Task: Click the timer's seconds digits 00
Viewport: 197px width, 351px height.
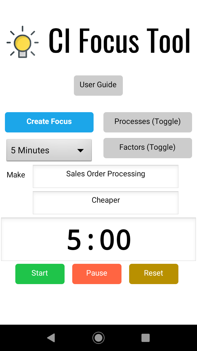Action: [x=115, y=240]
